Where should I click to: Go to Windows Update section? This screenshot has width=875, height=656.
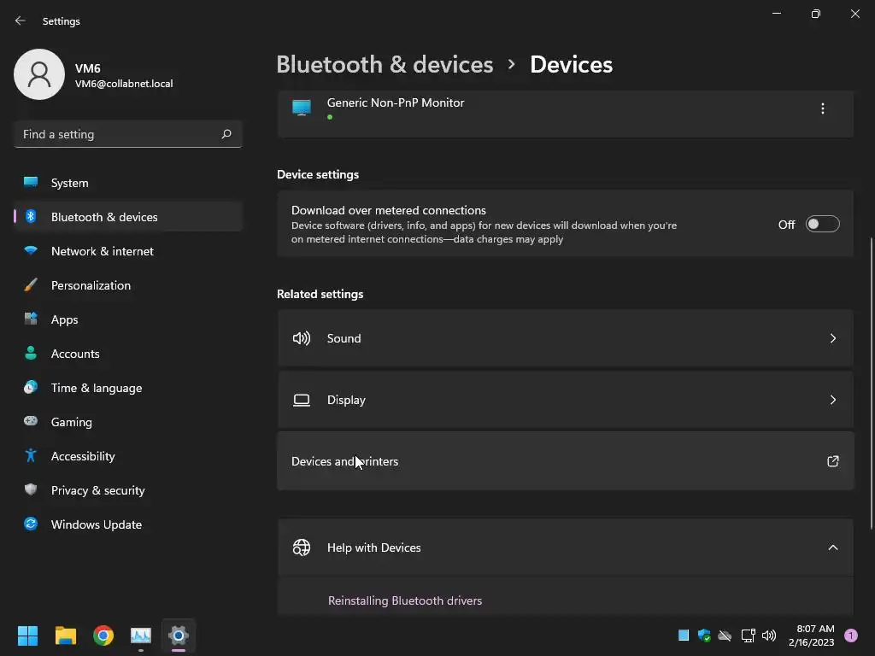pyautogui.click(x=97, y=524)
